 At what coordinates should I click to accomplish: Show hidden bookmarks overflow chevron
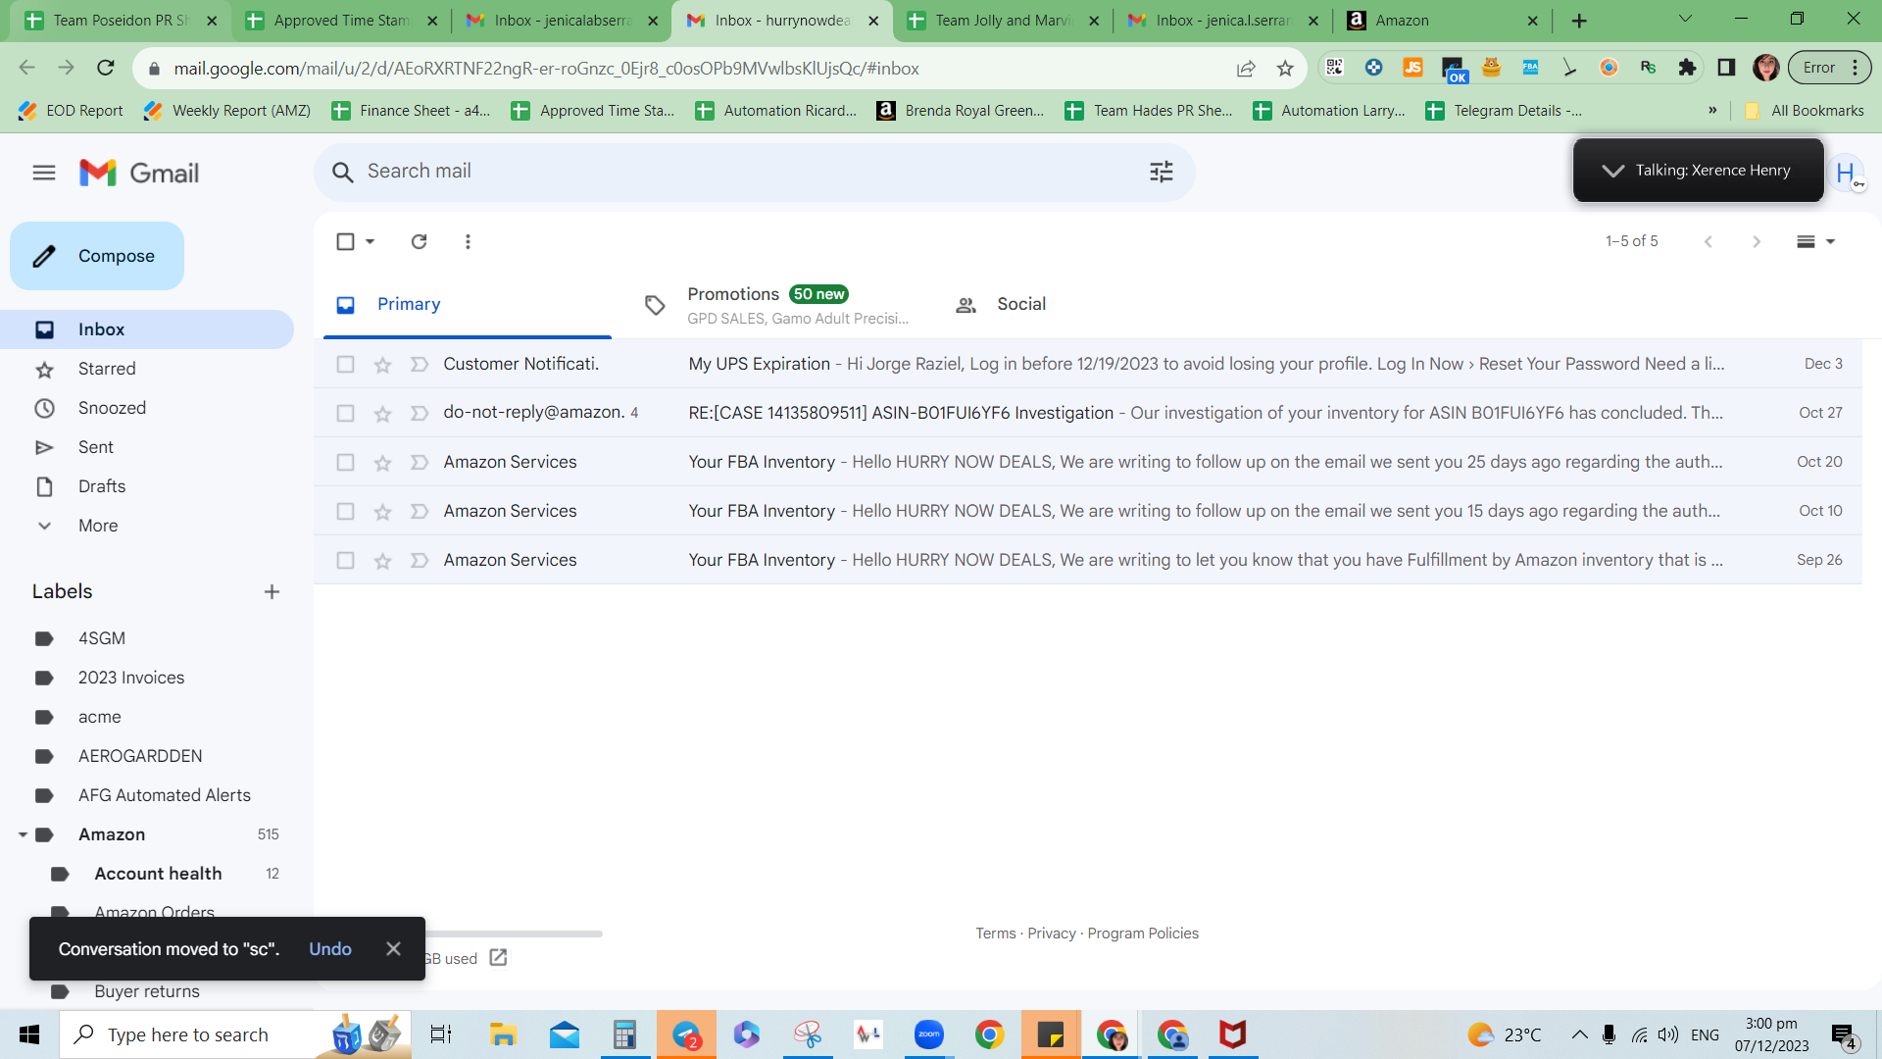(x=1712, y=111)
